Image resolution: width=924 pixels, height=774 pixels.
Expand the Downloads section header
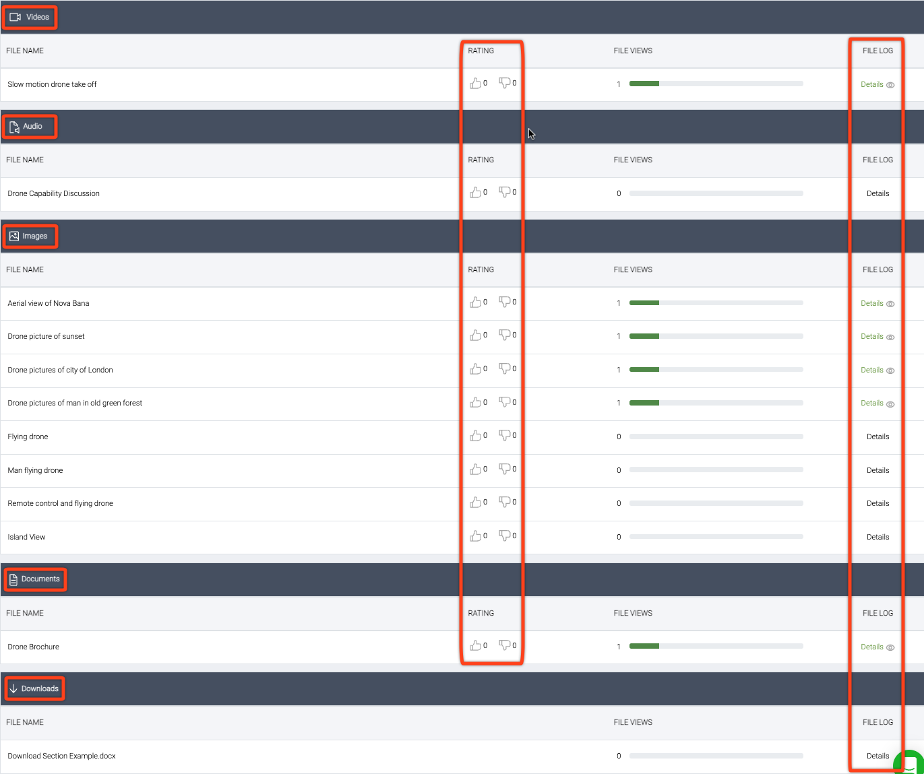point(34,689)
